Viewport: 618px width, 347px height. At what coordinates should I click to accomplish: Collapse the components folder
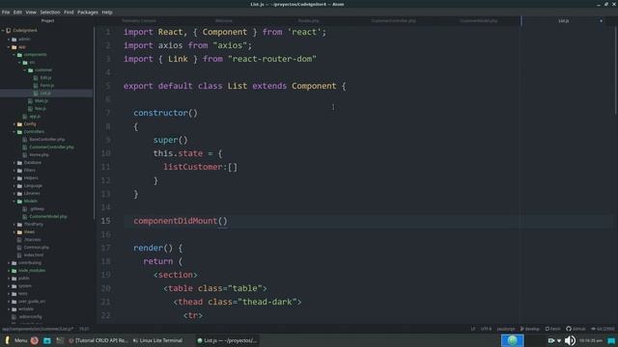tap(14, 55)
